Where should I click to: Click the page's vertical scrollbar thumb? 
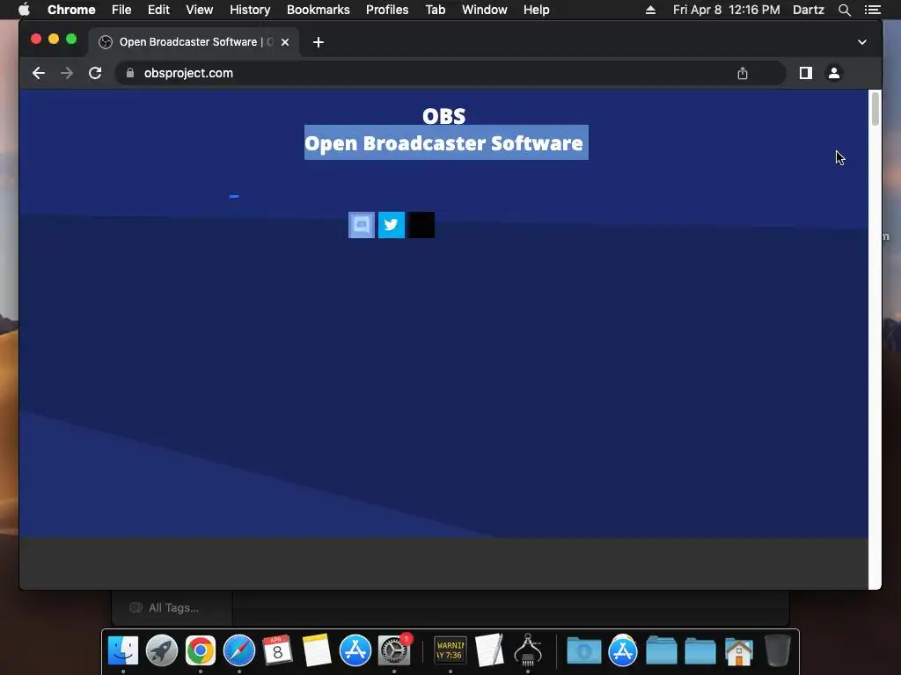[x=875, y=108]
